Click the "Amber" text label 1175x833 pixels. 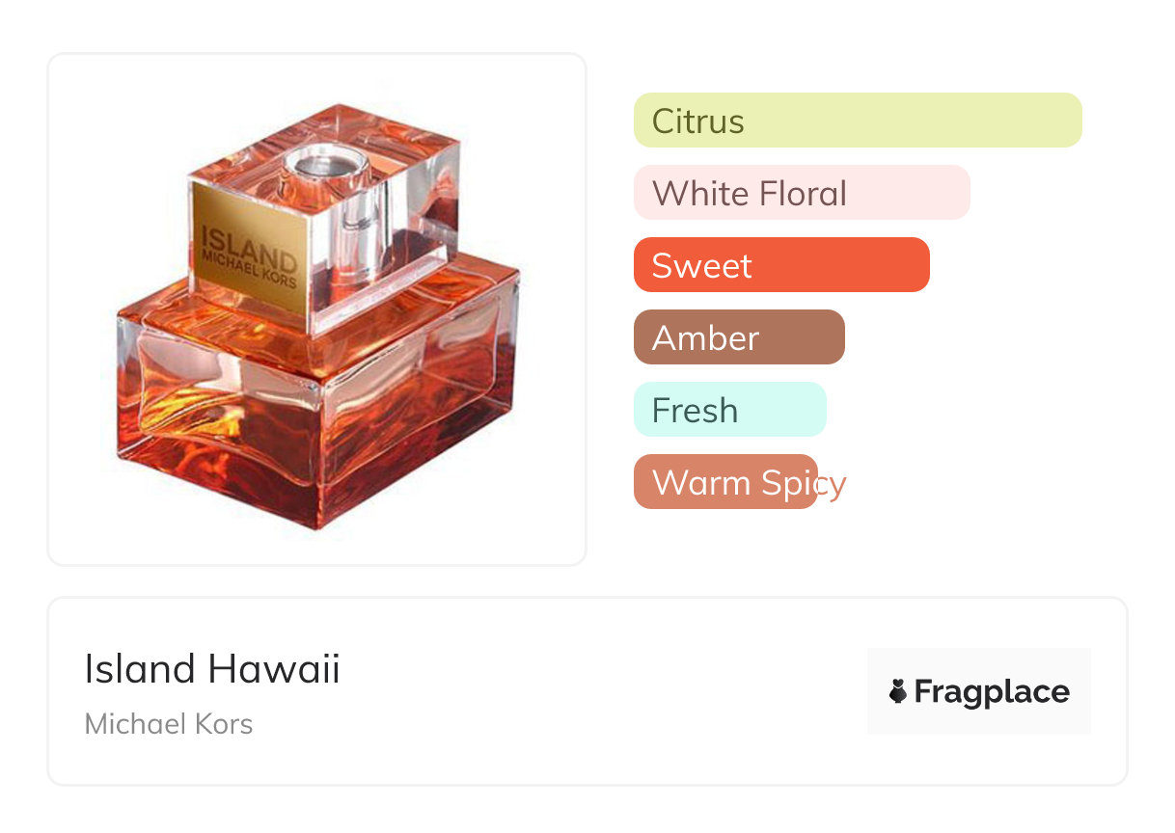click(x=705, y=338)
